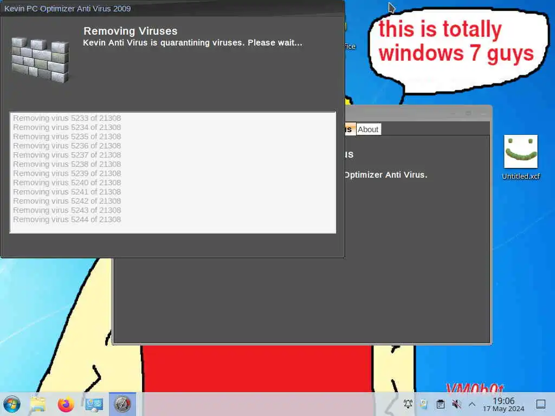Open the file manager from the taskbar
This screenshot has height=416, width=555.
click(38, 404)
